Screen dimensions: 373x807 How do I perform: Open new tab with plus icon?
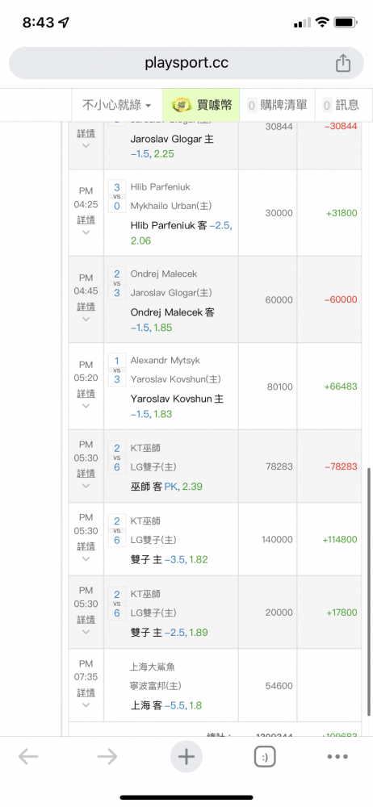click(x=186, y=757)
